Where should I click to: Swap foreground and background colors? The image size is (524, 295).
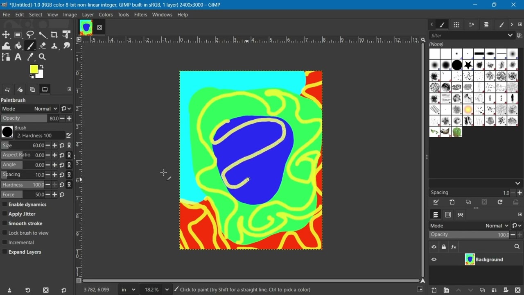point(41,66)
